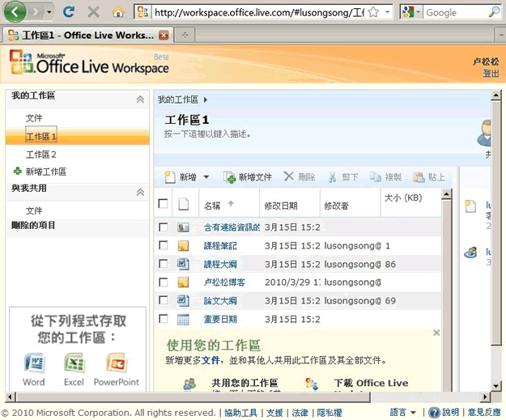Go to the browser Home icon
The width and height of the screenshot is (506, 420).
(118, 12)
